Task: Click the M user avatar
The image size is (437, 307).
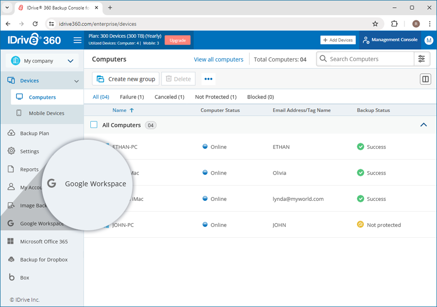Action: click(429, 40)
